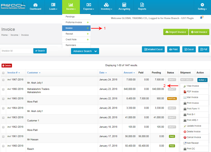Sort by the Customer column header
This screenshot has width=211, height=152.
[x=34, y=73]
